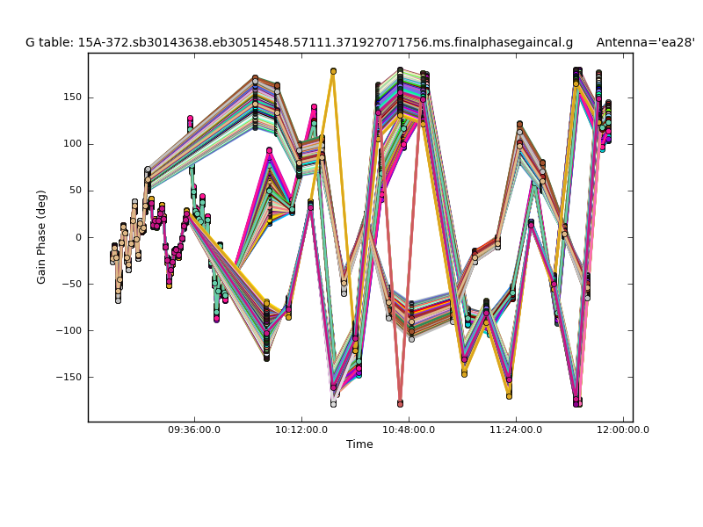The height and width of the screenshot is (527, 703).
Task: Click the 50 y-axis tick label
Action: coord(75,191)
